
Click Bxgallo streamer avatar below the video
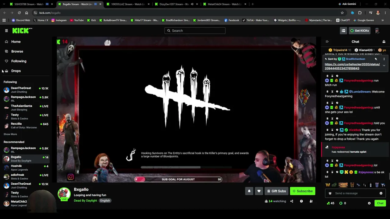pos(64,194)
